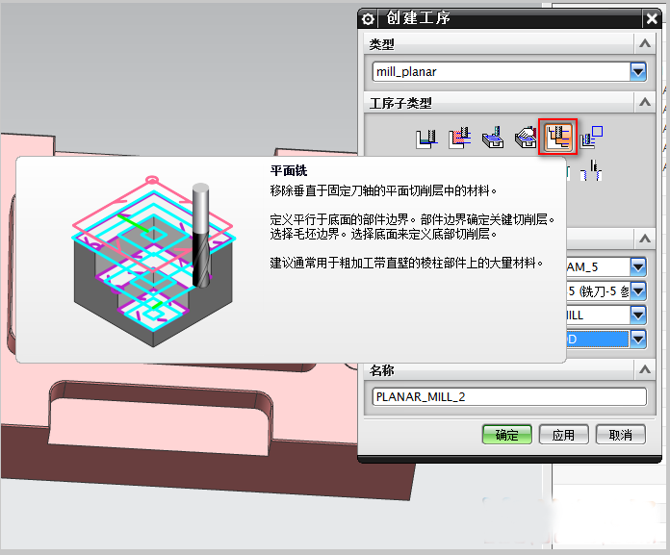
Task: Click the highlighted Planar Mill subtype icon
Action: pos(558,139)
